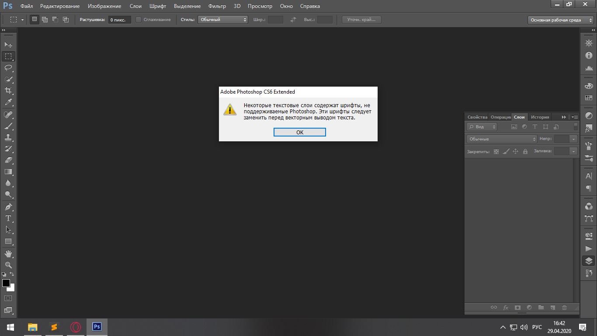Select the Move tool

pos(8,45)
